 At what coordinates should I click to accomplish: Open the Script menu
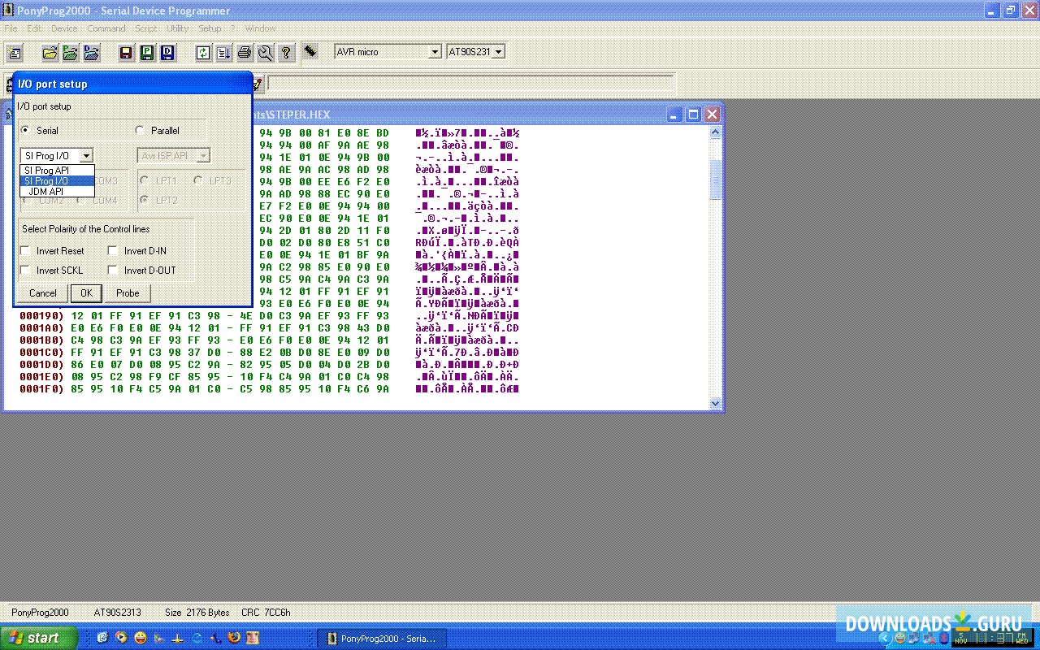pos(146,28)
